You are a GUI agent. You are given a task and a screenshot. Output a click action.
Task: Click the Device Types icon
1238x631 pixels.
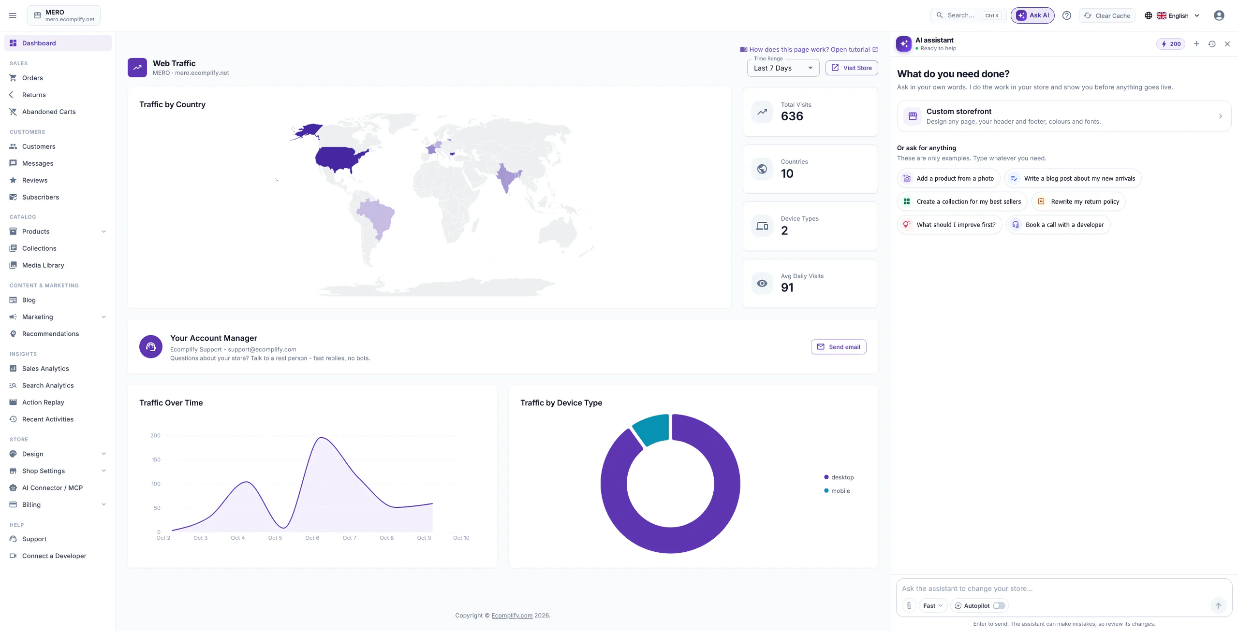[762, 226]
